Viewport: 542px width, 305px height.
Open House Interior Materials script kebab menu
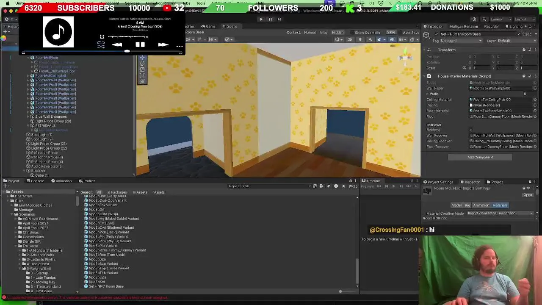pos(535,76)
